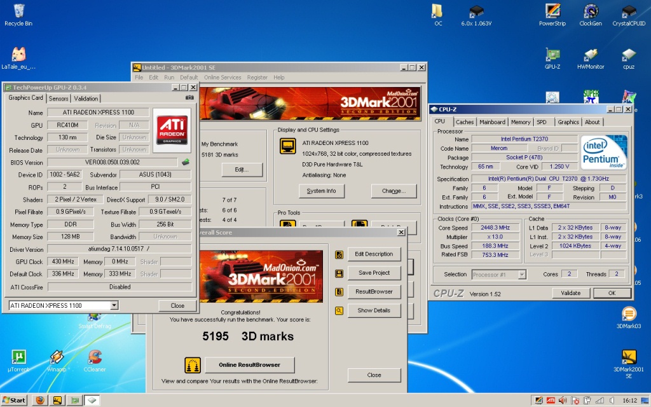Open the 3DMark03 desktop shortcut
The image size is (651, 407).
[629, 318]
